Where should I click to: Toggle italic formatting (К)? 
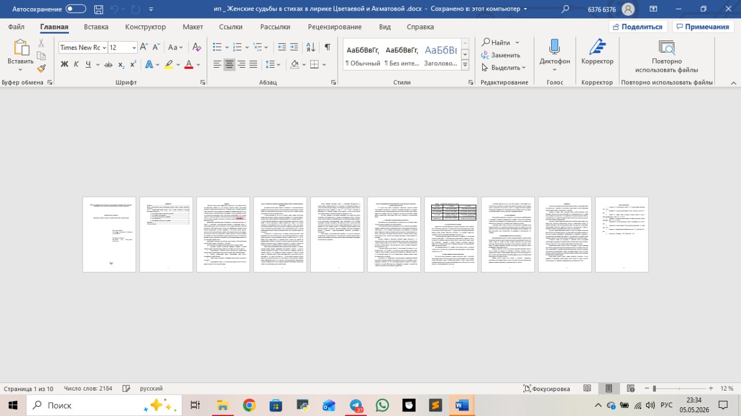(76, 64)
